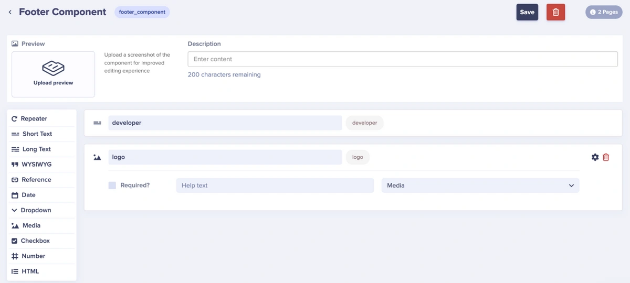630x283 pixels.
Task: Click the footer_component slug tag
Action: coord(142,12)
